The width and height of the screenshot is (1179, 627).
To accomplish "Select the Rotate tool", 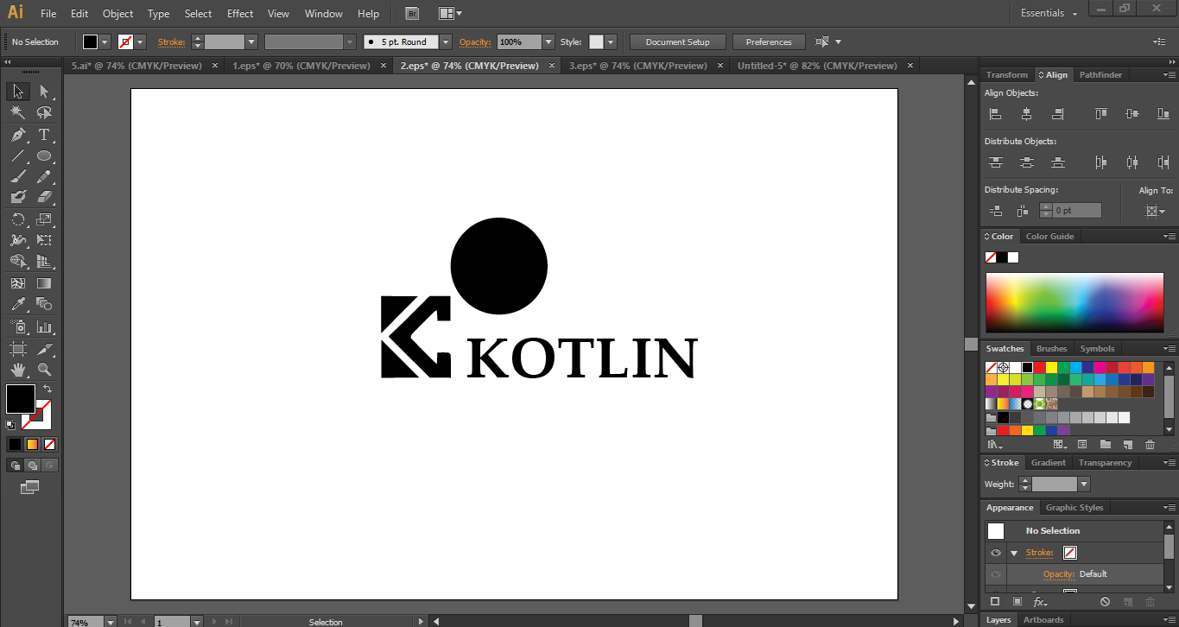I will pyautogui.click(x=17, y=219).
